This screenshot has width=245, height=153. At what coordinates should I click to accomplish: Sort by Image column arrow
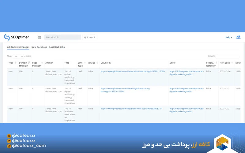pyautogui.click(x=97, y=63)
